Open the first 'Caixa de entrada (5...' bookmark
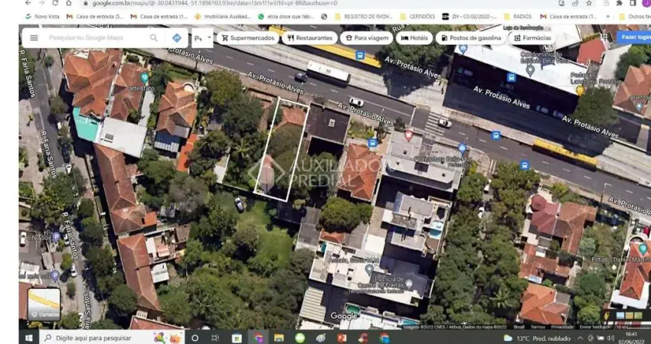Image resolution: width=651 pixels, height=344 pixels. [x=95, y=17]
